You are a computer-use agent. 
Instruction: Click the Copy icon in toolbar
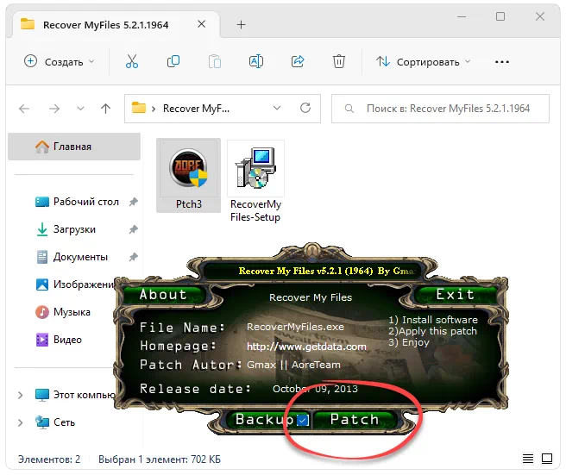173,62
